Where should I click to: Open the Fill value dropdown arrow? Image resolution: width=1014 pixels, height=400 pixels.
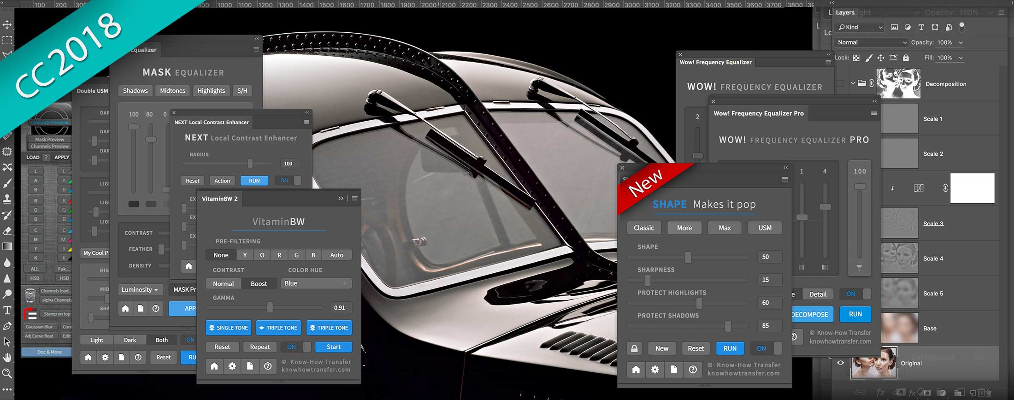pos(961,58)
